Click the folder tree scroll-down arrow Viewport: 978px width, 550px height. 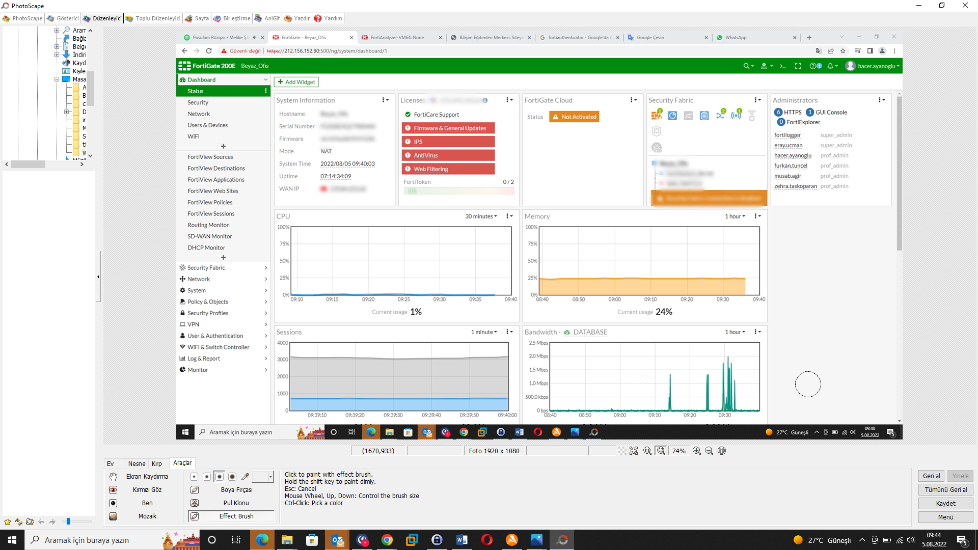(x=91, y=155)
